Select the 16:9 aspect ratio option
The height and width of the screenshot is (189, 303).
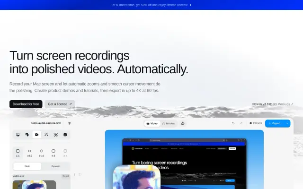pyautogui.click(x=29, y=153)
